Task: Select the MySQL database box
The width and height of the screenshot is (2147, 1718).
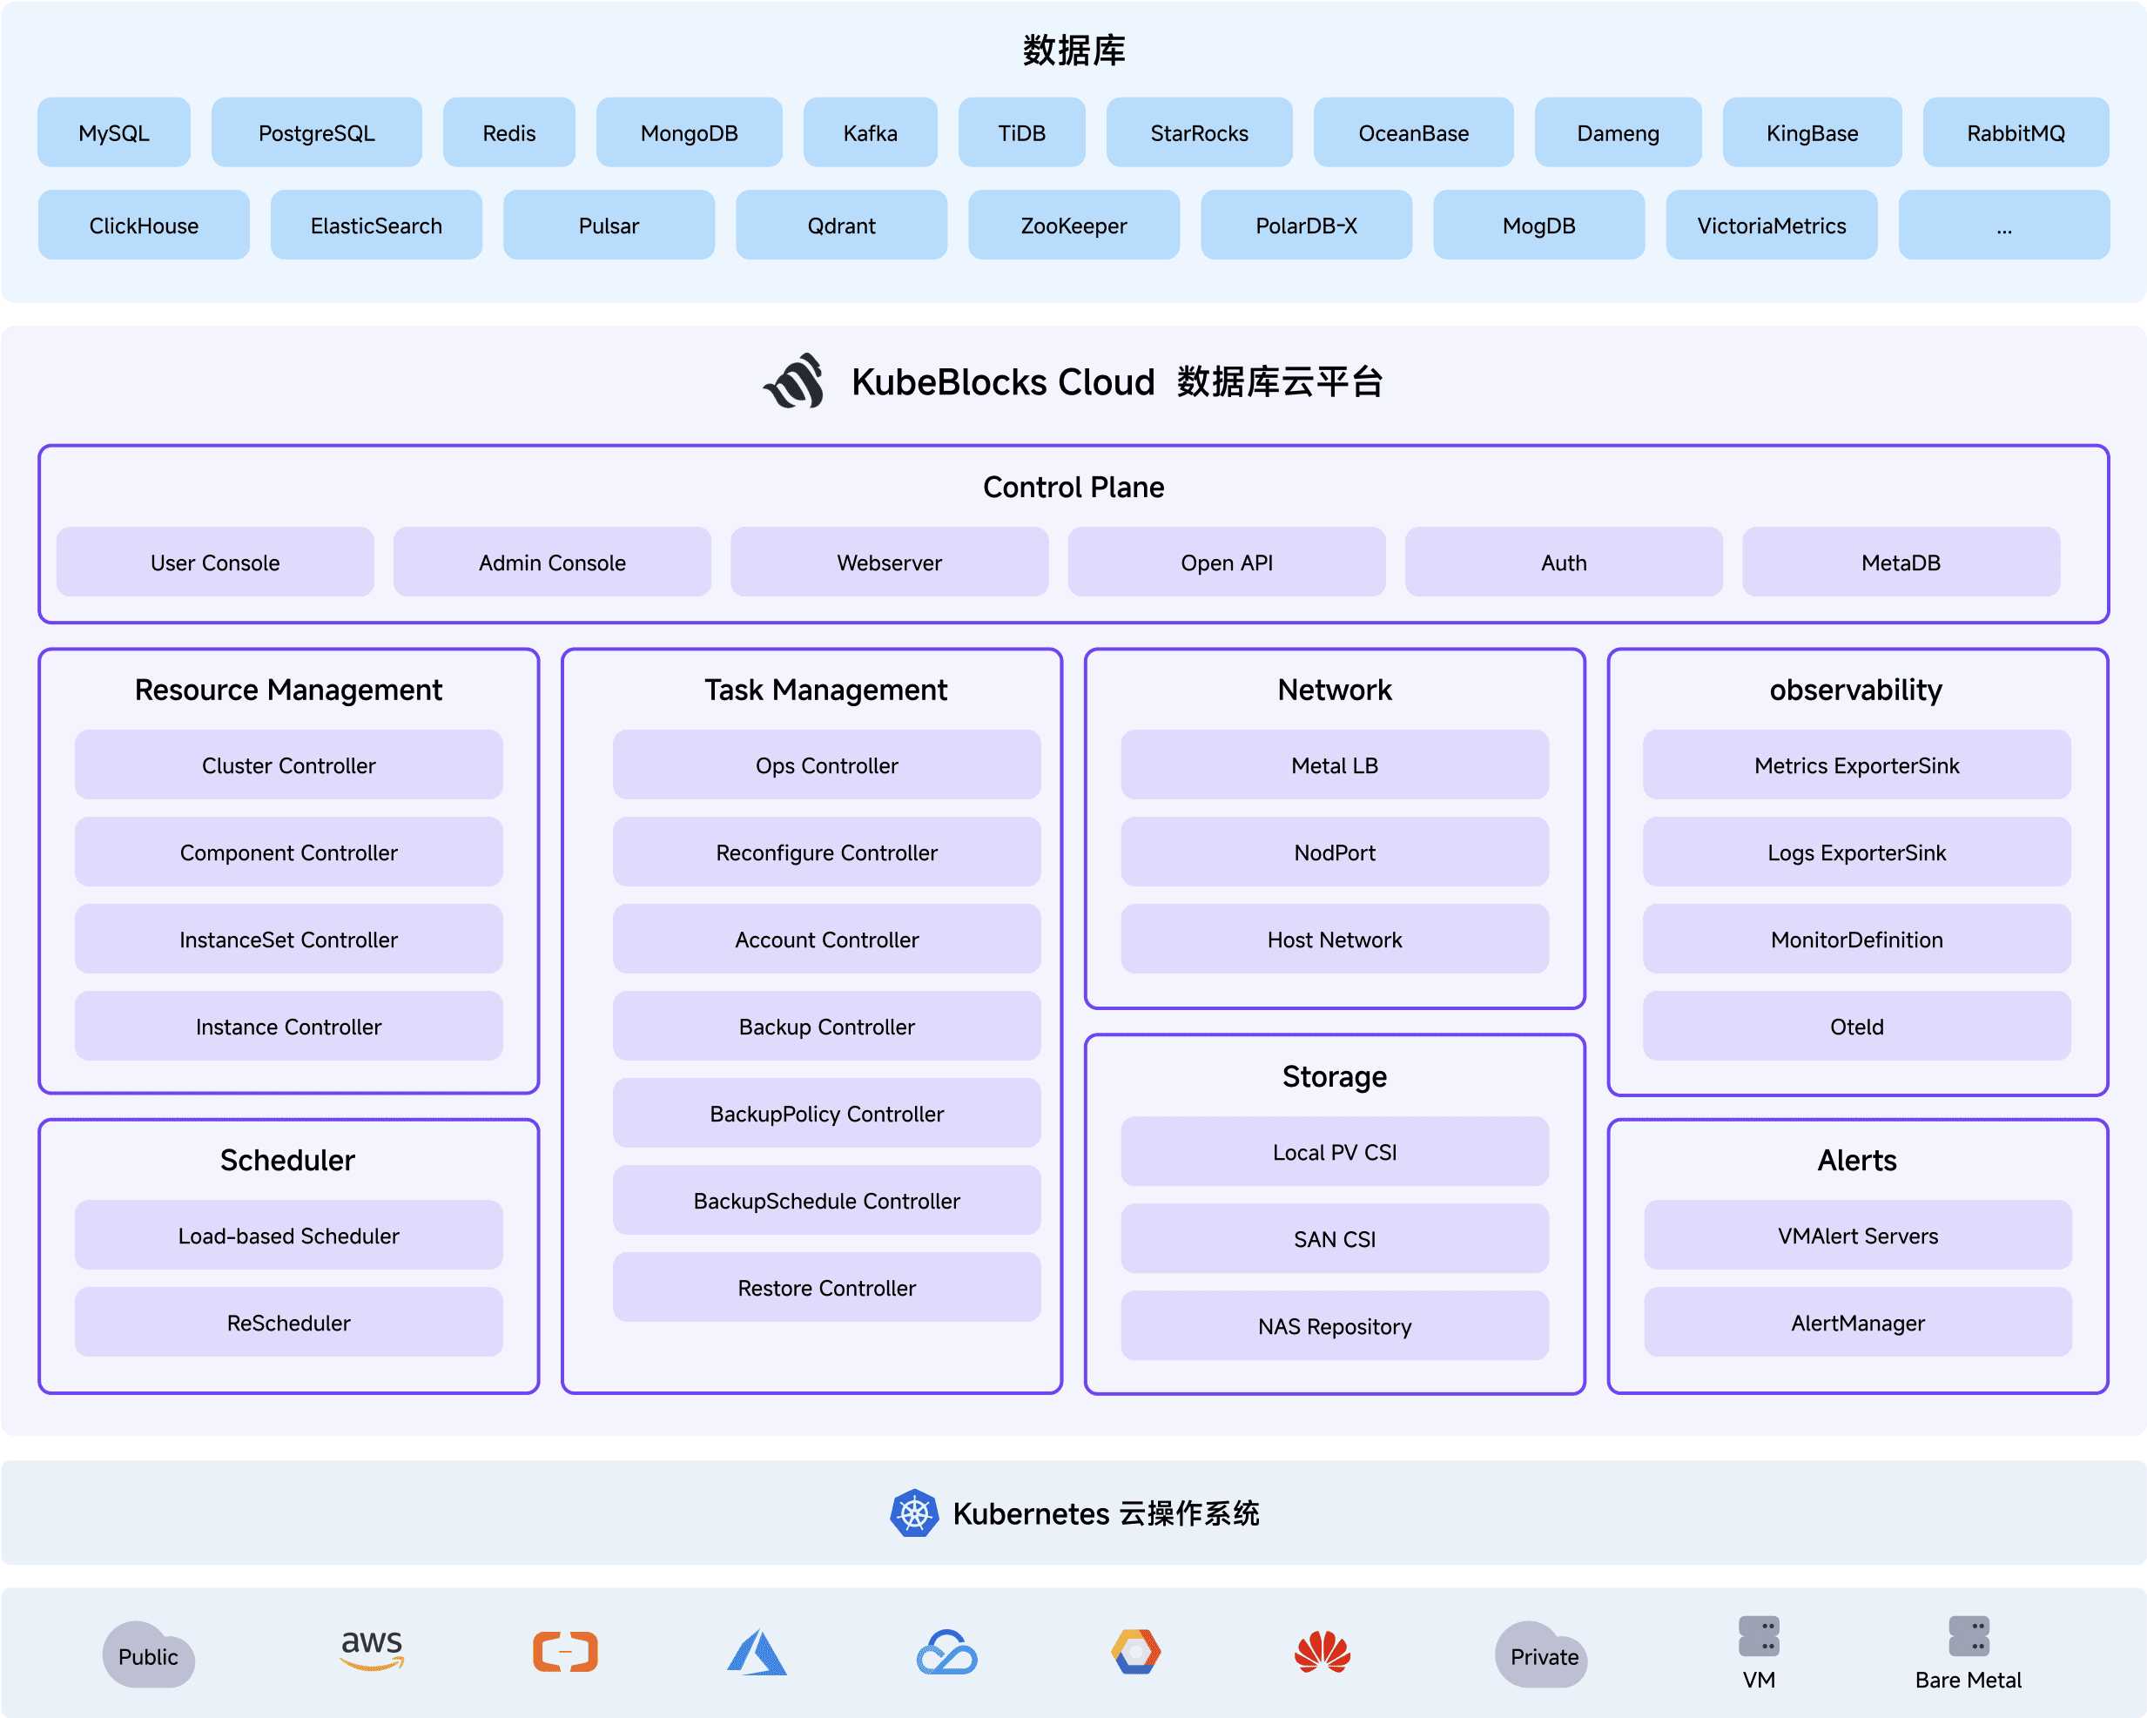Action: click(x=115, y=132)
